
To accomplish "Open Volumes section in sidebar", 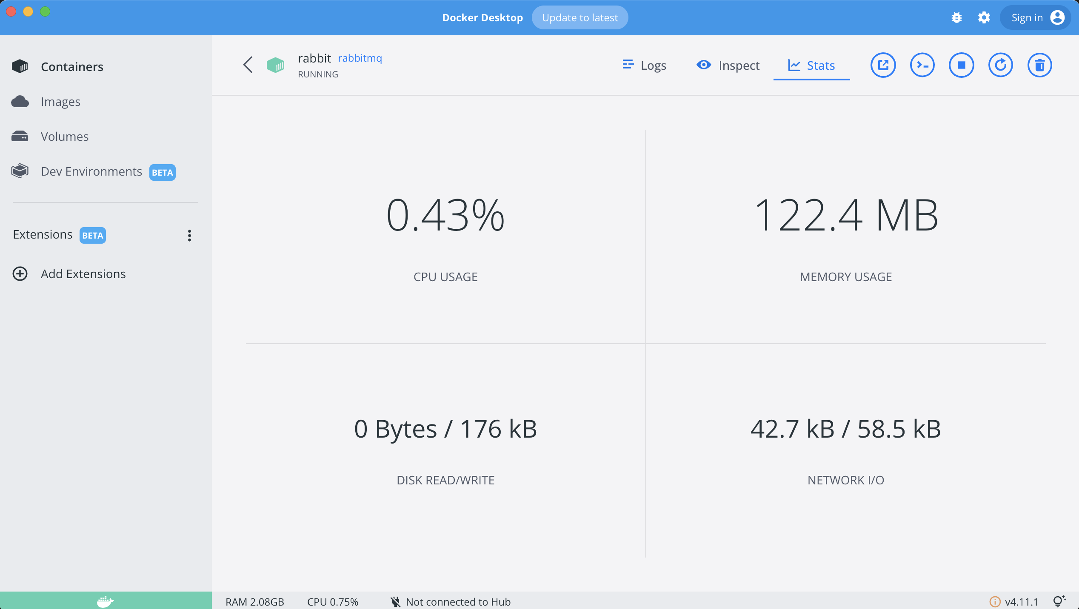I will [x=65, y=137].
